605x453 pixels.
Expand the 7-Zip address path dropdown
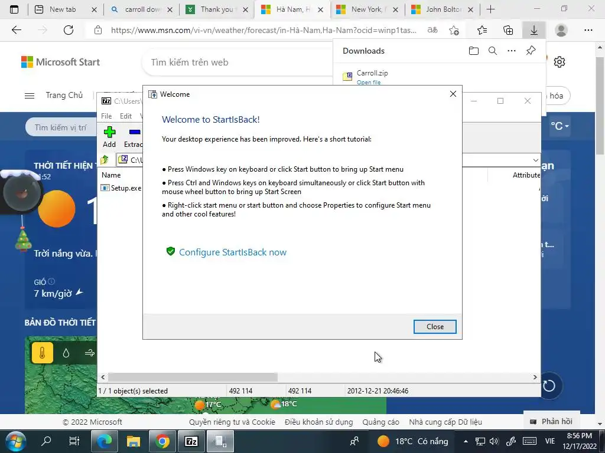tap(535, 160)
